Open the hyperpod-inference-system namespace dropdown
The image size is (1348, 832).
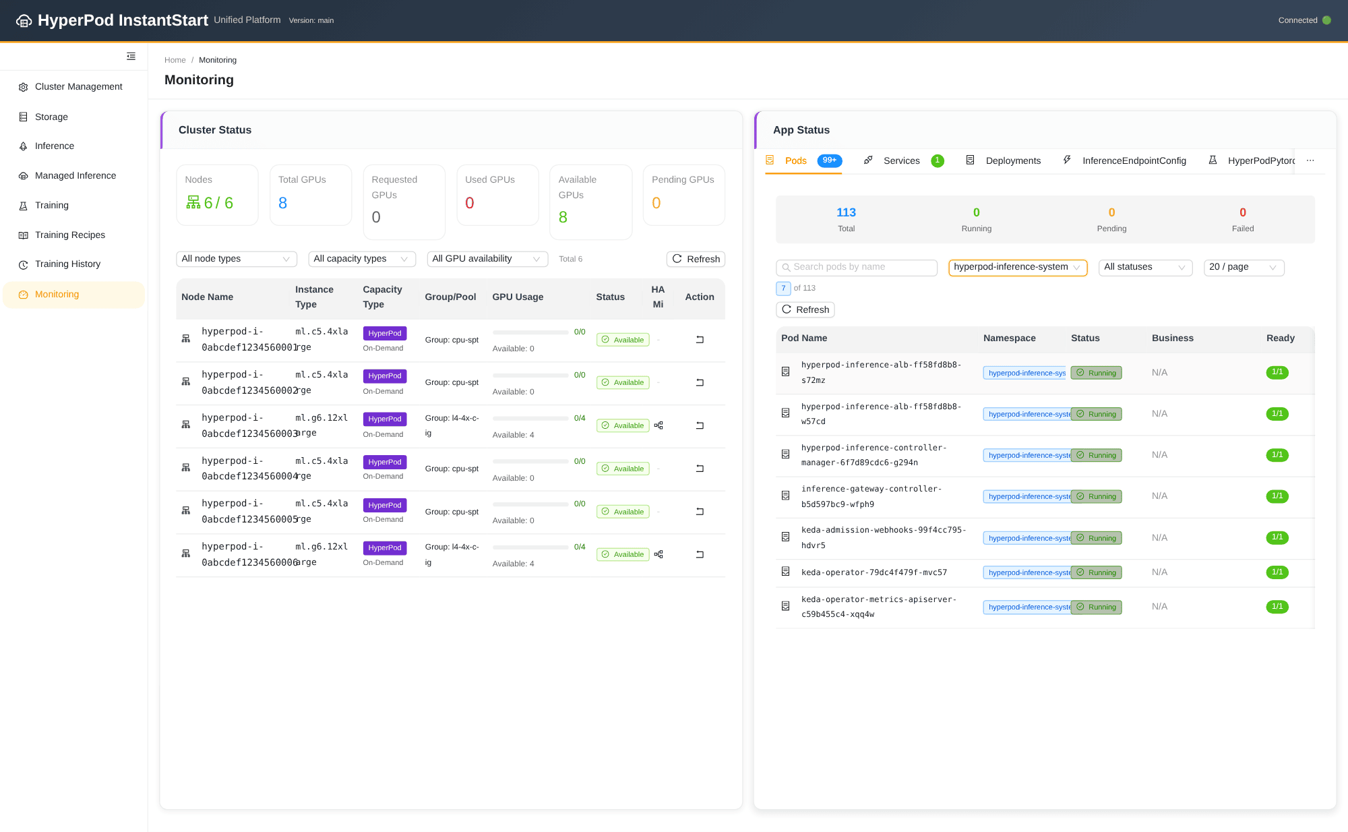1018,267
